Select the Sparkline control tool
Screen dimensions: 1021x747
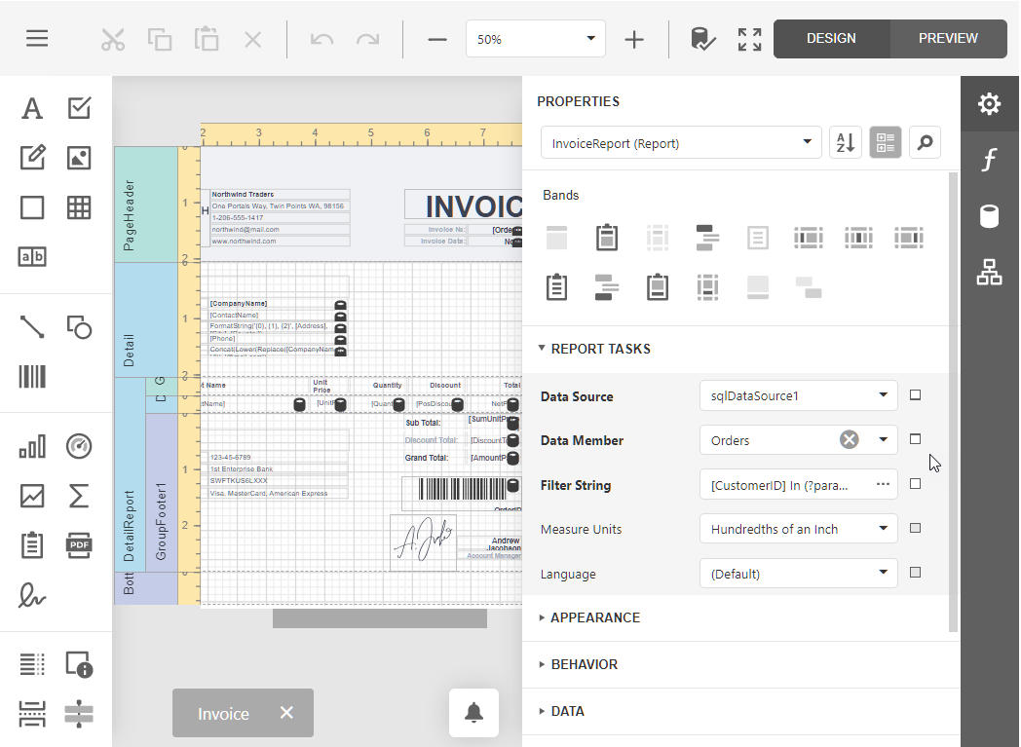pos(32,496)
